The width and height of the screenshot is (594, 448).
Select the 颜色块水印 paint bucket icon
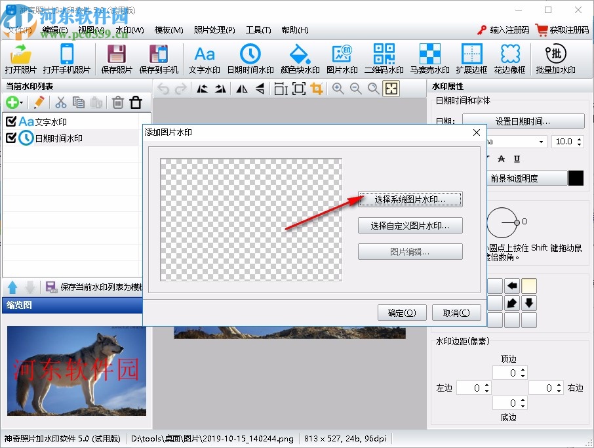coord(300,59)
